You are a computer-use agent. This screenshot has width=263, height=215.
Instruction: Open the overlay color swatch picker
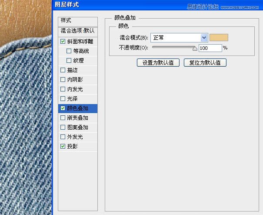[219, 37]
